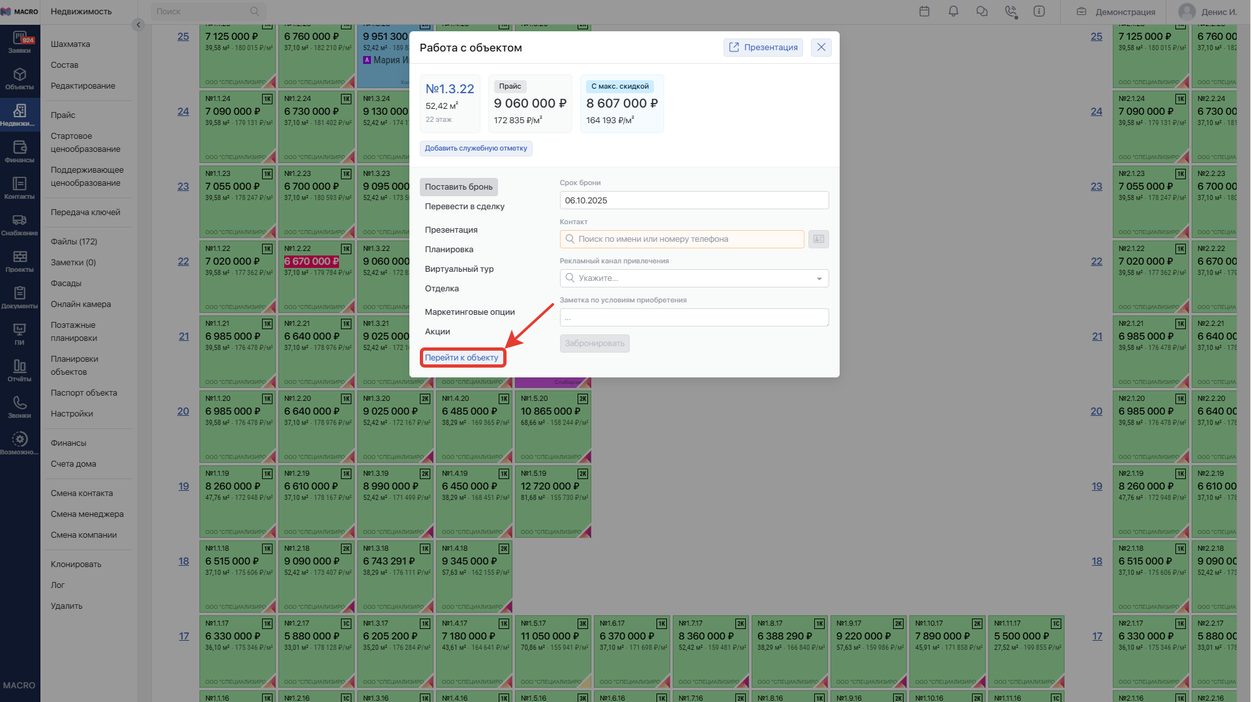Collapse the side menu with chevron
Image resolution: width=1251 pixels, height=702 pixels.
138,25
